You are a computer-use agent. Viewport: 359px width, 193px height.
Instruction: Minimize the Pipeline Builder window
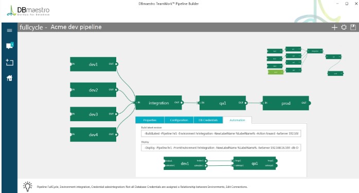tap(337, 4)
